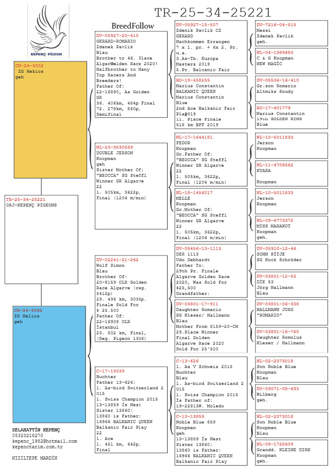332x470 pixels.
Task: Click the Kepenç Pigeon dove logo
Action: tap(48, 30)
